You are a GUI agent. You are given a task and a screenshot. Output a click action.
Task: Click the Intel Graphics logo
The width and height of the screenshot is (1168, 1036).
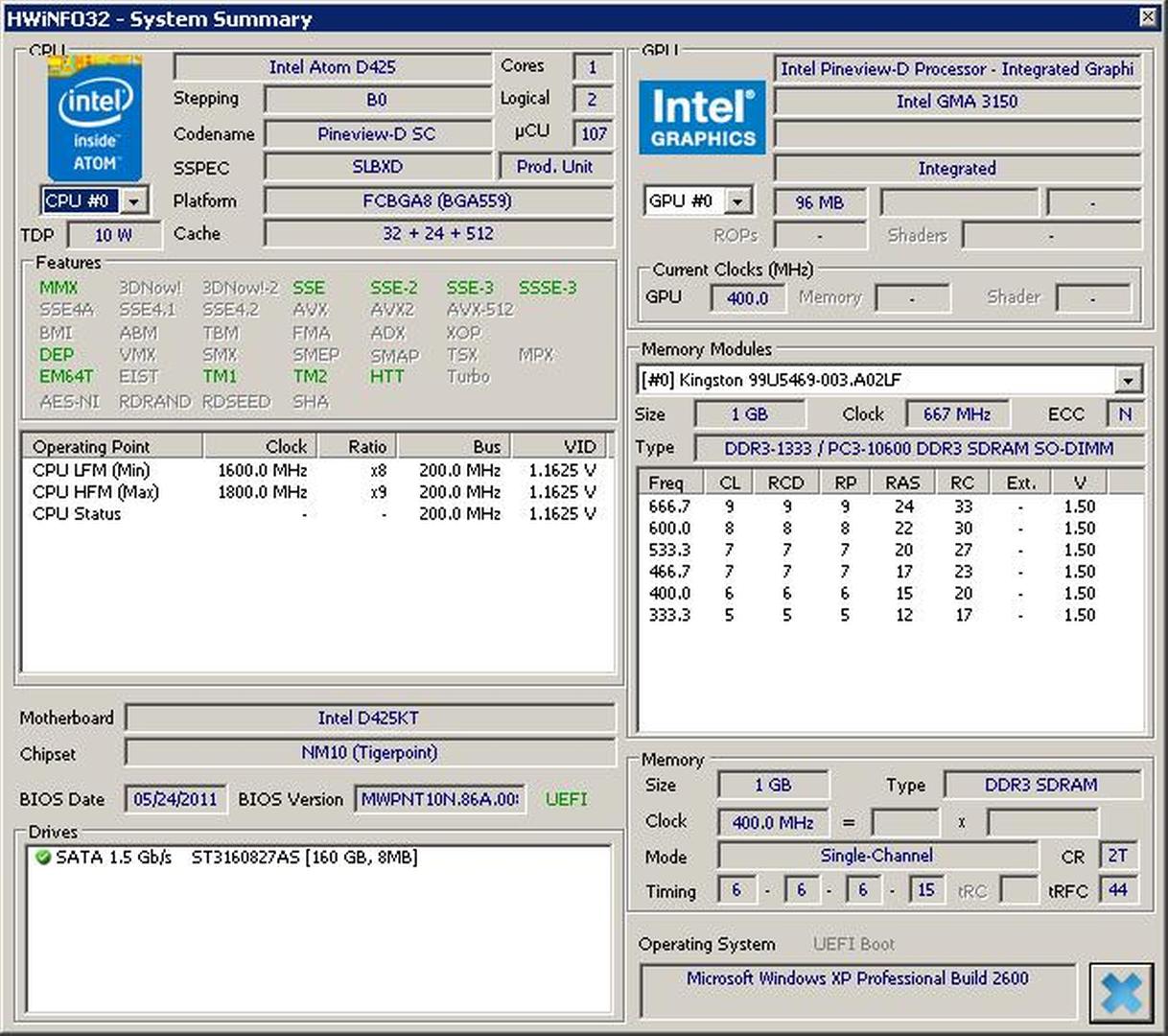702,118
